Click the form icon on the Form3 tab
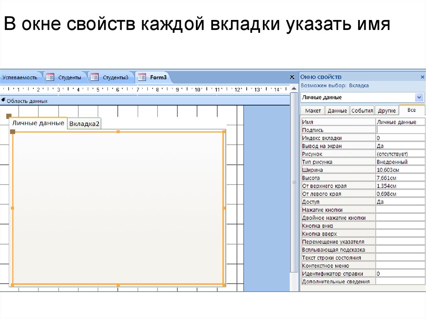The image size is (426, 319). click(142, 77)
